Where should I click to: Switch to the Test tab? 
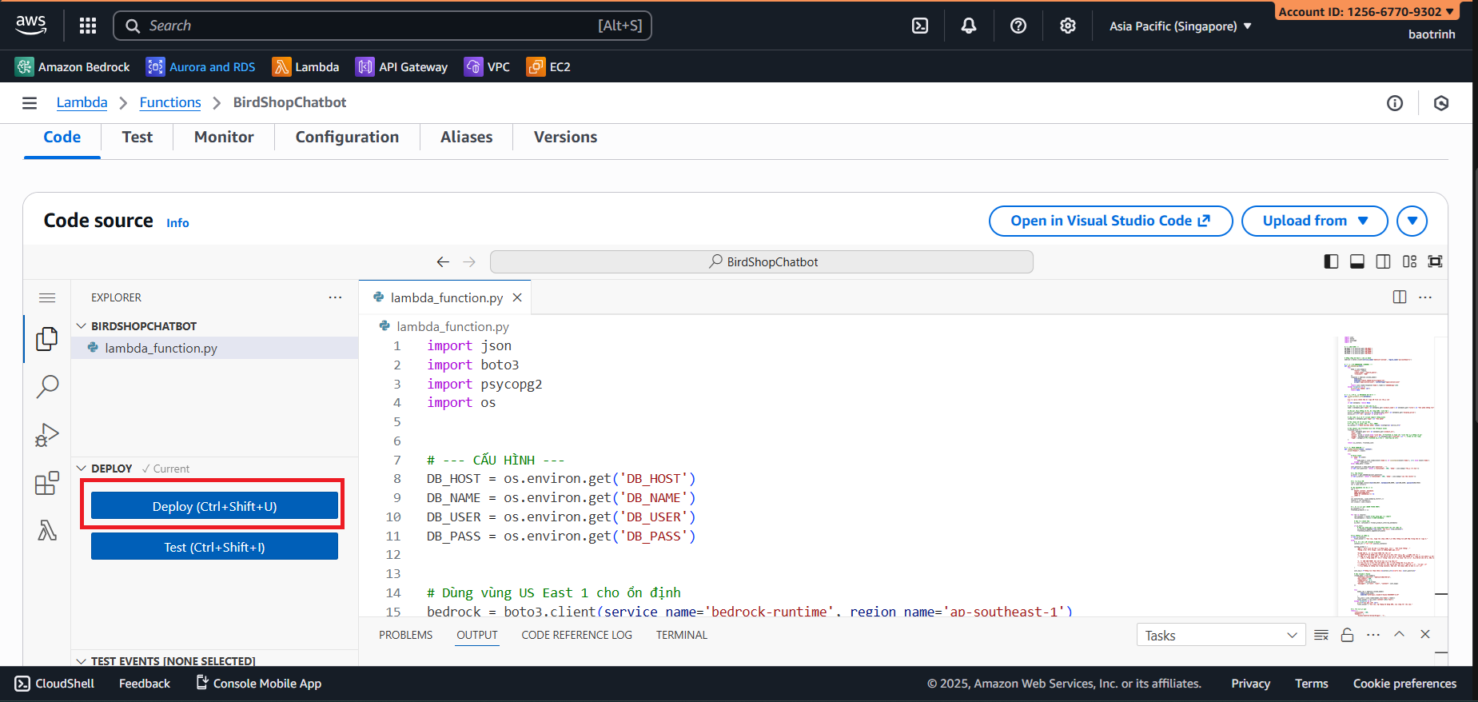(137, 137)
